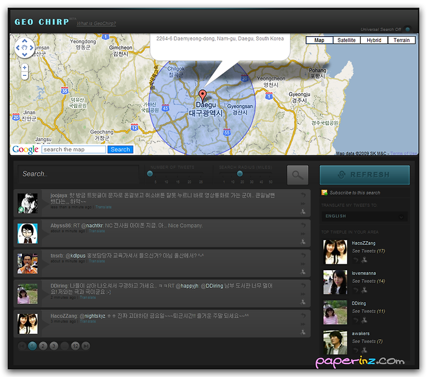Retweet the tnsrb tweet
Image resolution: width=427 pixels, height=377 pixels.
[303, 264]
